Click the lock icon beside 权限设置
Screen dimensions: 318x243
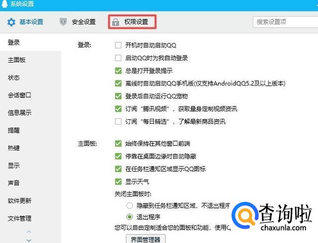click(x=115, y=22)
